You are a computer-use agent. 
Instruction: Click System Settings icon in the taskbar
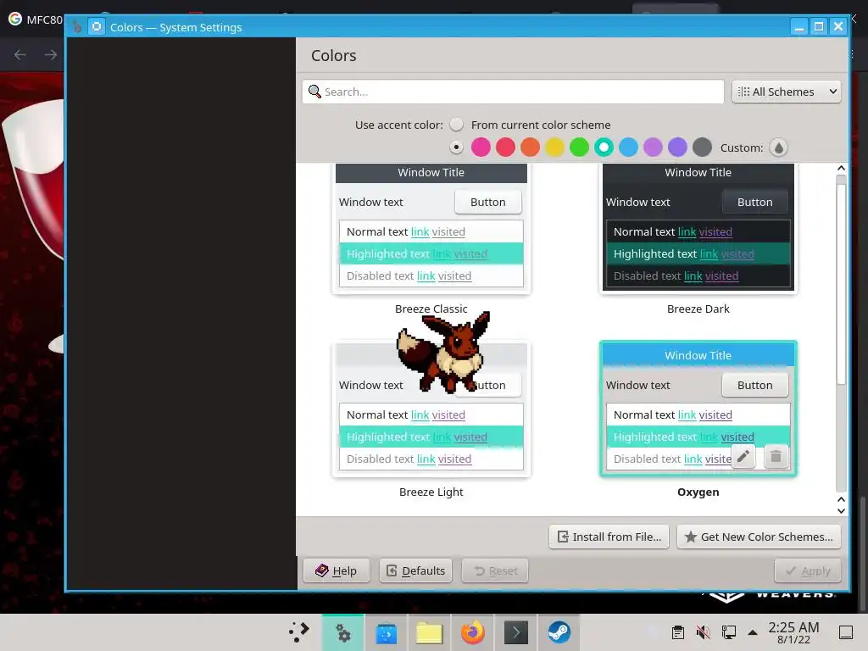tap(343, 632)
